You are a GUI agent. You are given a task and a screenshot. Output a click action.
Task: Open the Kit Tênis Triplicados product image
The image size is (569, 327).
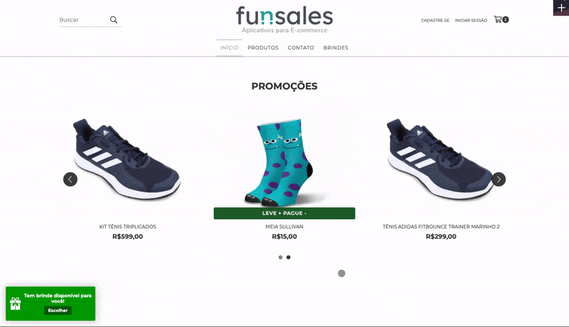point(127,159)
